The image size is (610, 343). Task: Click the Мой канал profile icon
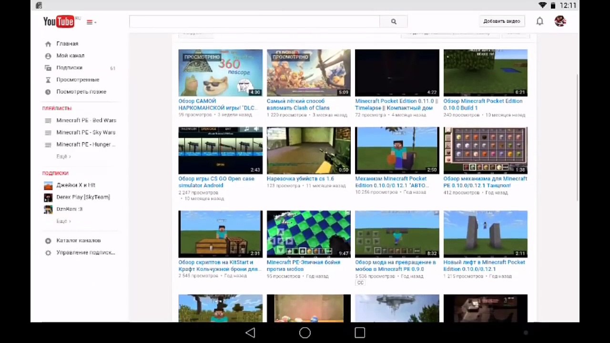48,56
